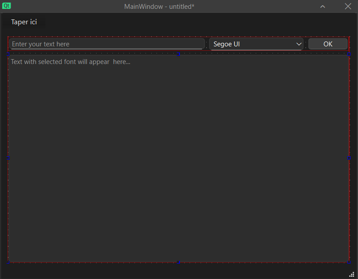Viewport: 358px width, 279px height.
Task: Click the 'Enter your text here' input field
Action: (x=107, y=44)
